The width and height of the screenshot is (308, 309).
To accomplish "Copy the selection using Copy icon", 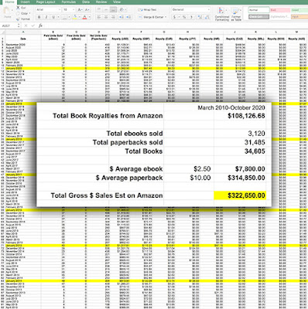I will coord(18,13).
